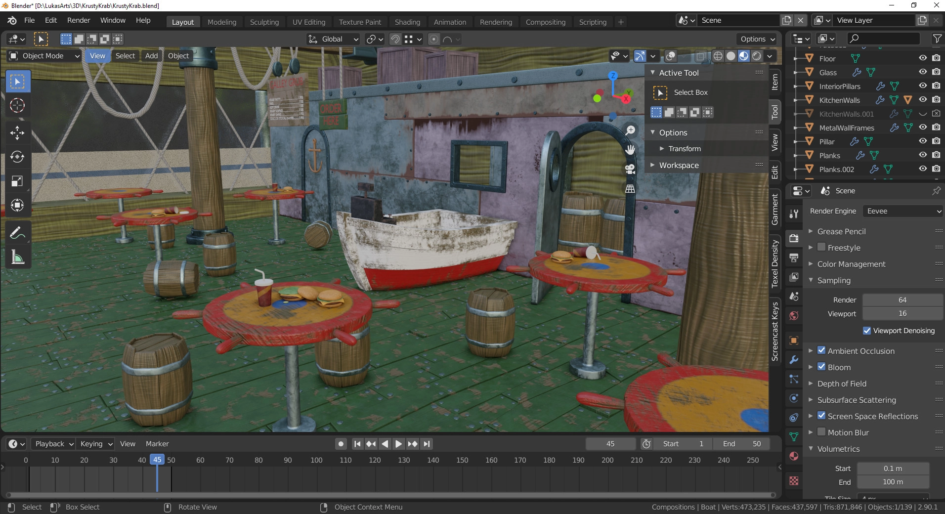Activate the Move tool
This screenshot has height=514, width=945.
17,132
